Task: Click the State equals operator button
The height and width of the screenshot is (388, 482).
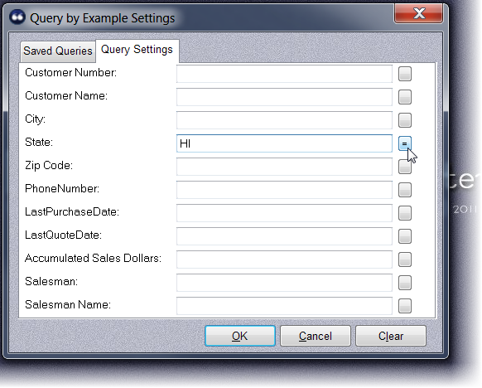Action: click(x=404, y=143)
